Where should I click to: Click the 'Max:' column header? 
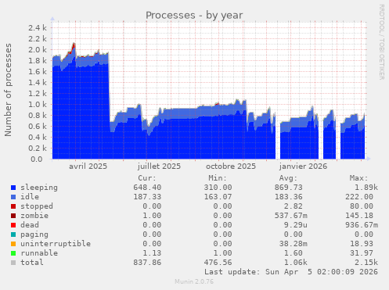[358, 178]
